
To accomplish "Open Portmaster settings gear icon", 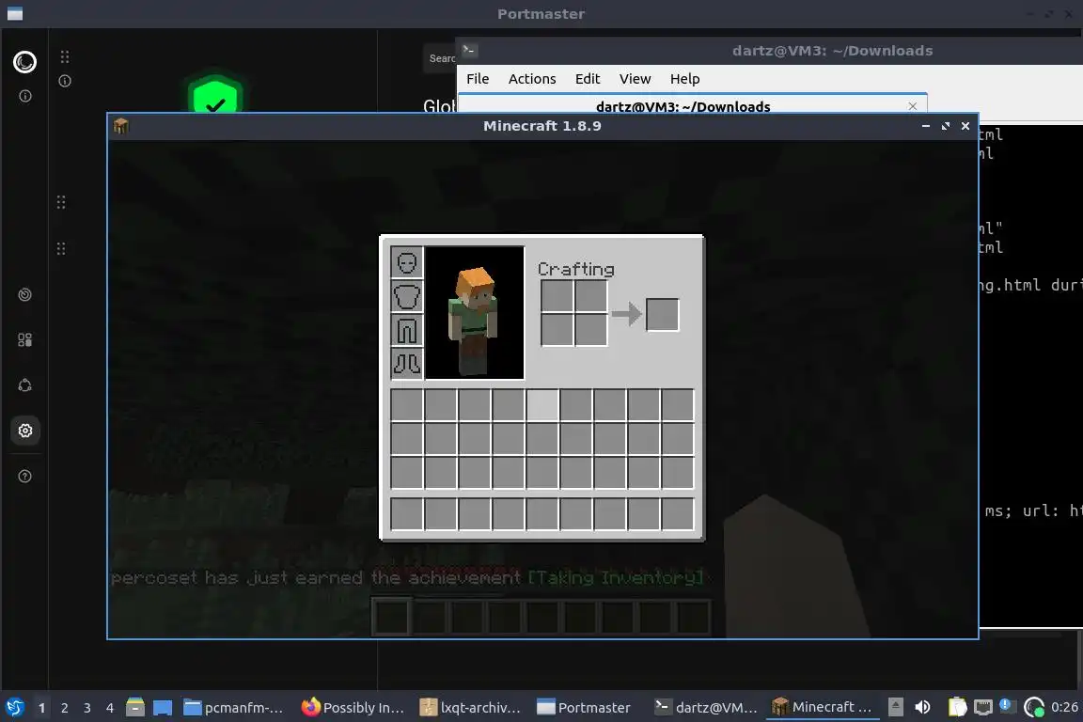I will [x=24, y=432].
